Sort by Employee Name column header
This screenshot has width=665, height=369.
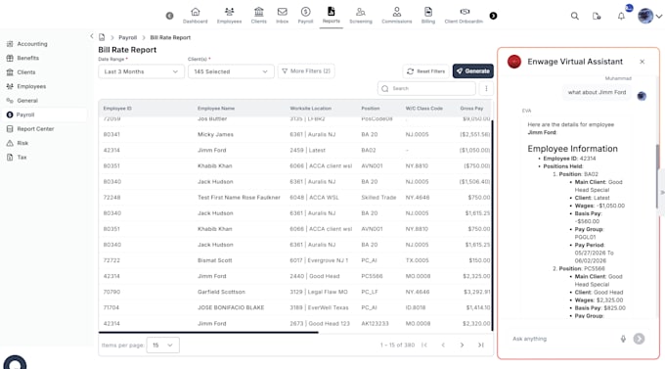216,109
